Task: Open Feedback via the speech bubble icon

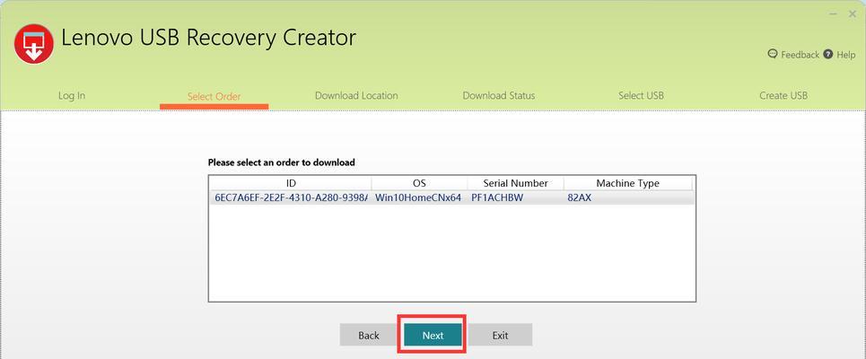Action: (773, 54)
